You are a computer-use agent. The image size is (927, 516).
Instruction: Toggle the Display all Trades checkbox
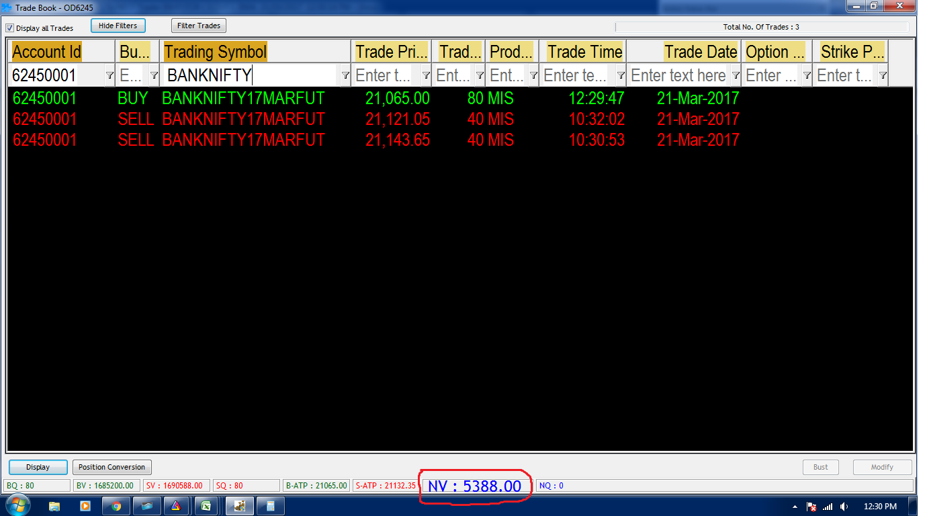point(10,28)
